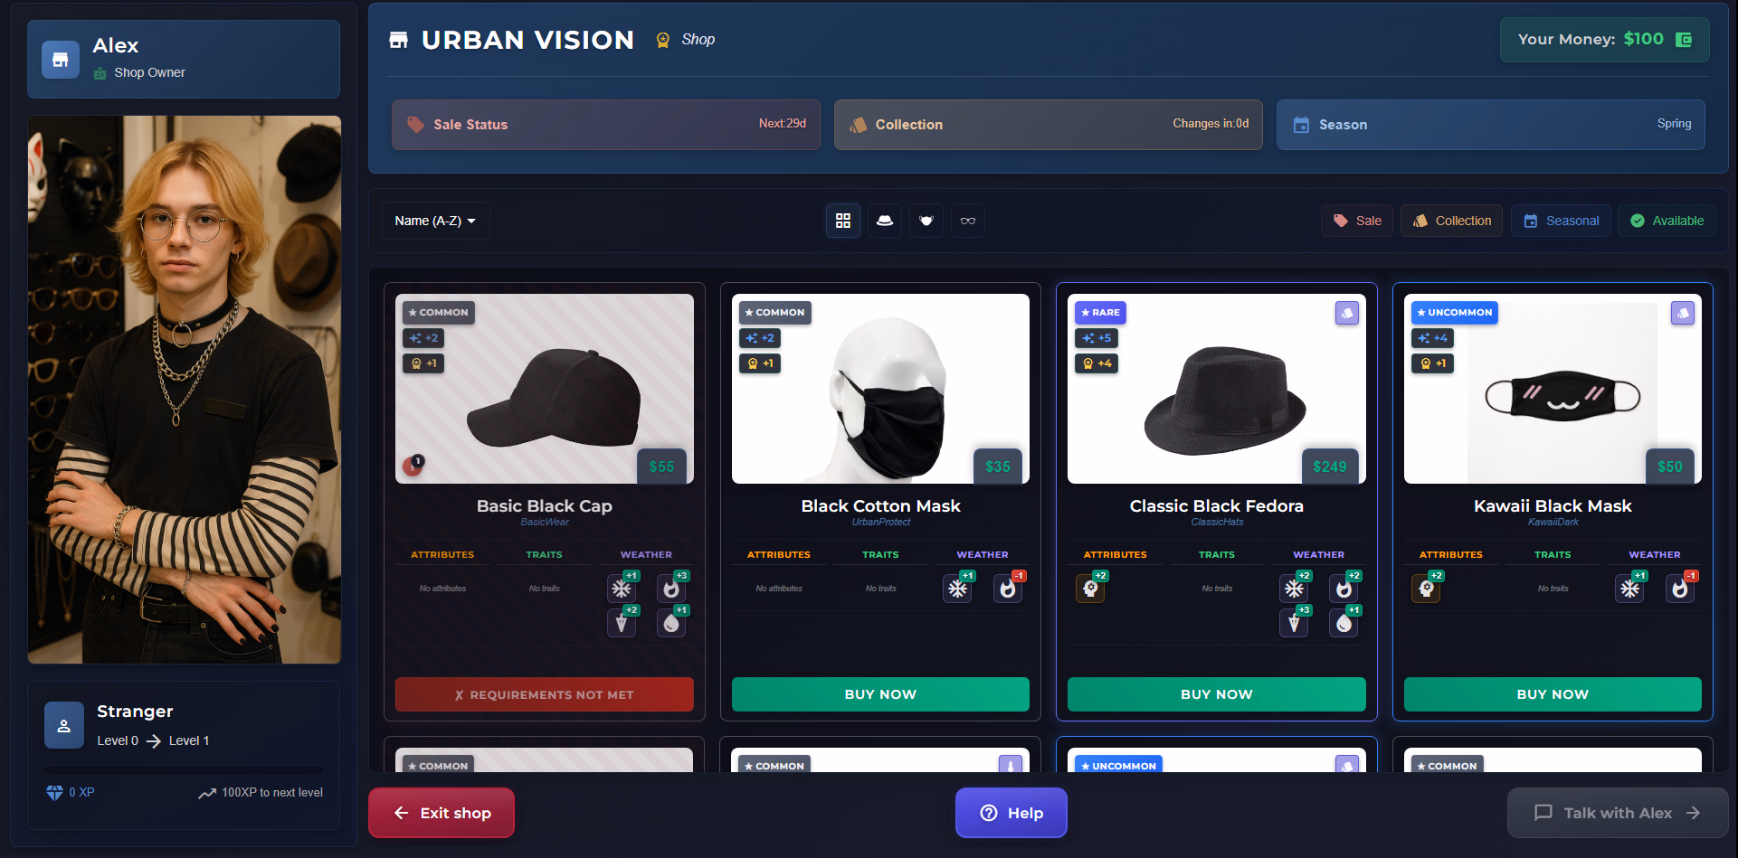
Task: Open the Season Spring panel
Action: coord(1491,125)
